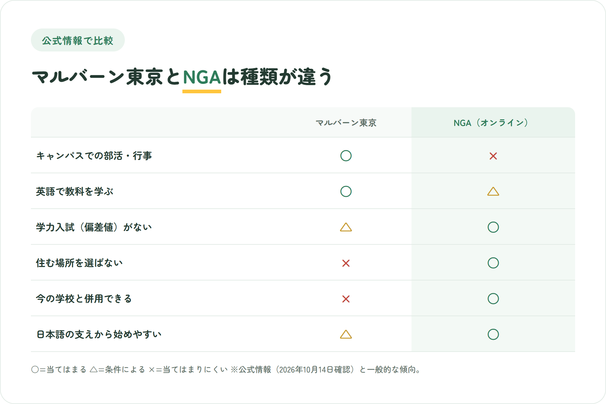This screenshot has width=606, height=404.
Task: Click the triangle for 学力入試 under マルバーン東京
Action: click(x=346, y=227)
